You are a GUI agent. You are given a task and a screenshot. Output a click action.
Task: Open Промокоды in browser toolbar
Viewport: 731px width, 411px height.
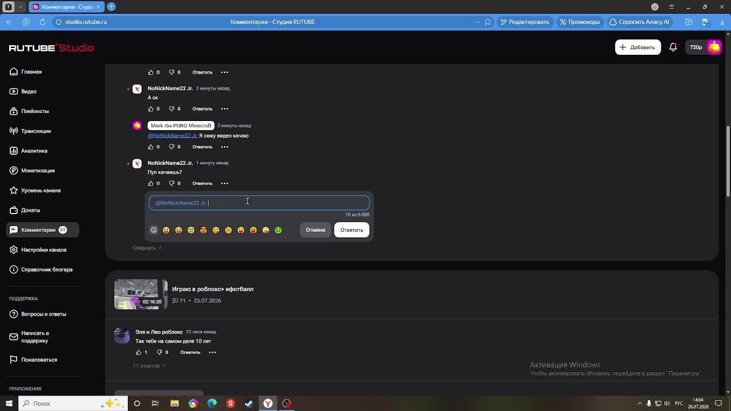(580, 22)
